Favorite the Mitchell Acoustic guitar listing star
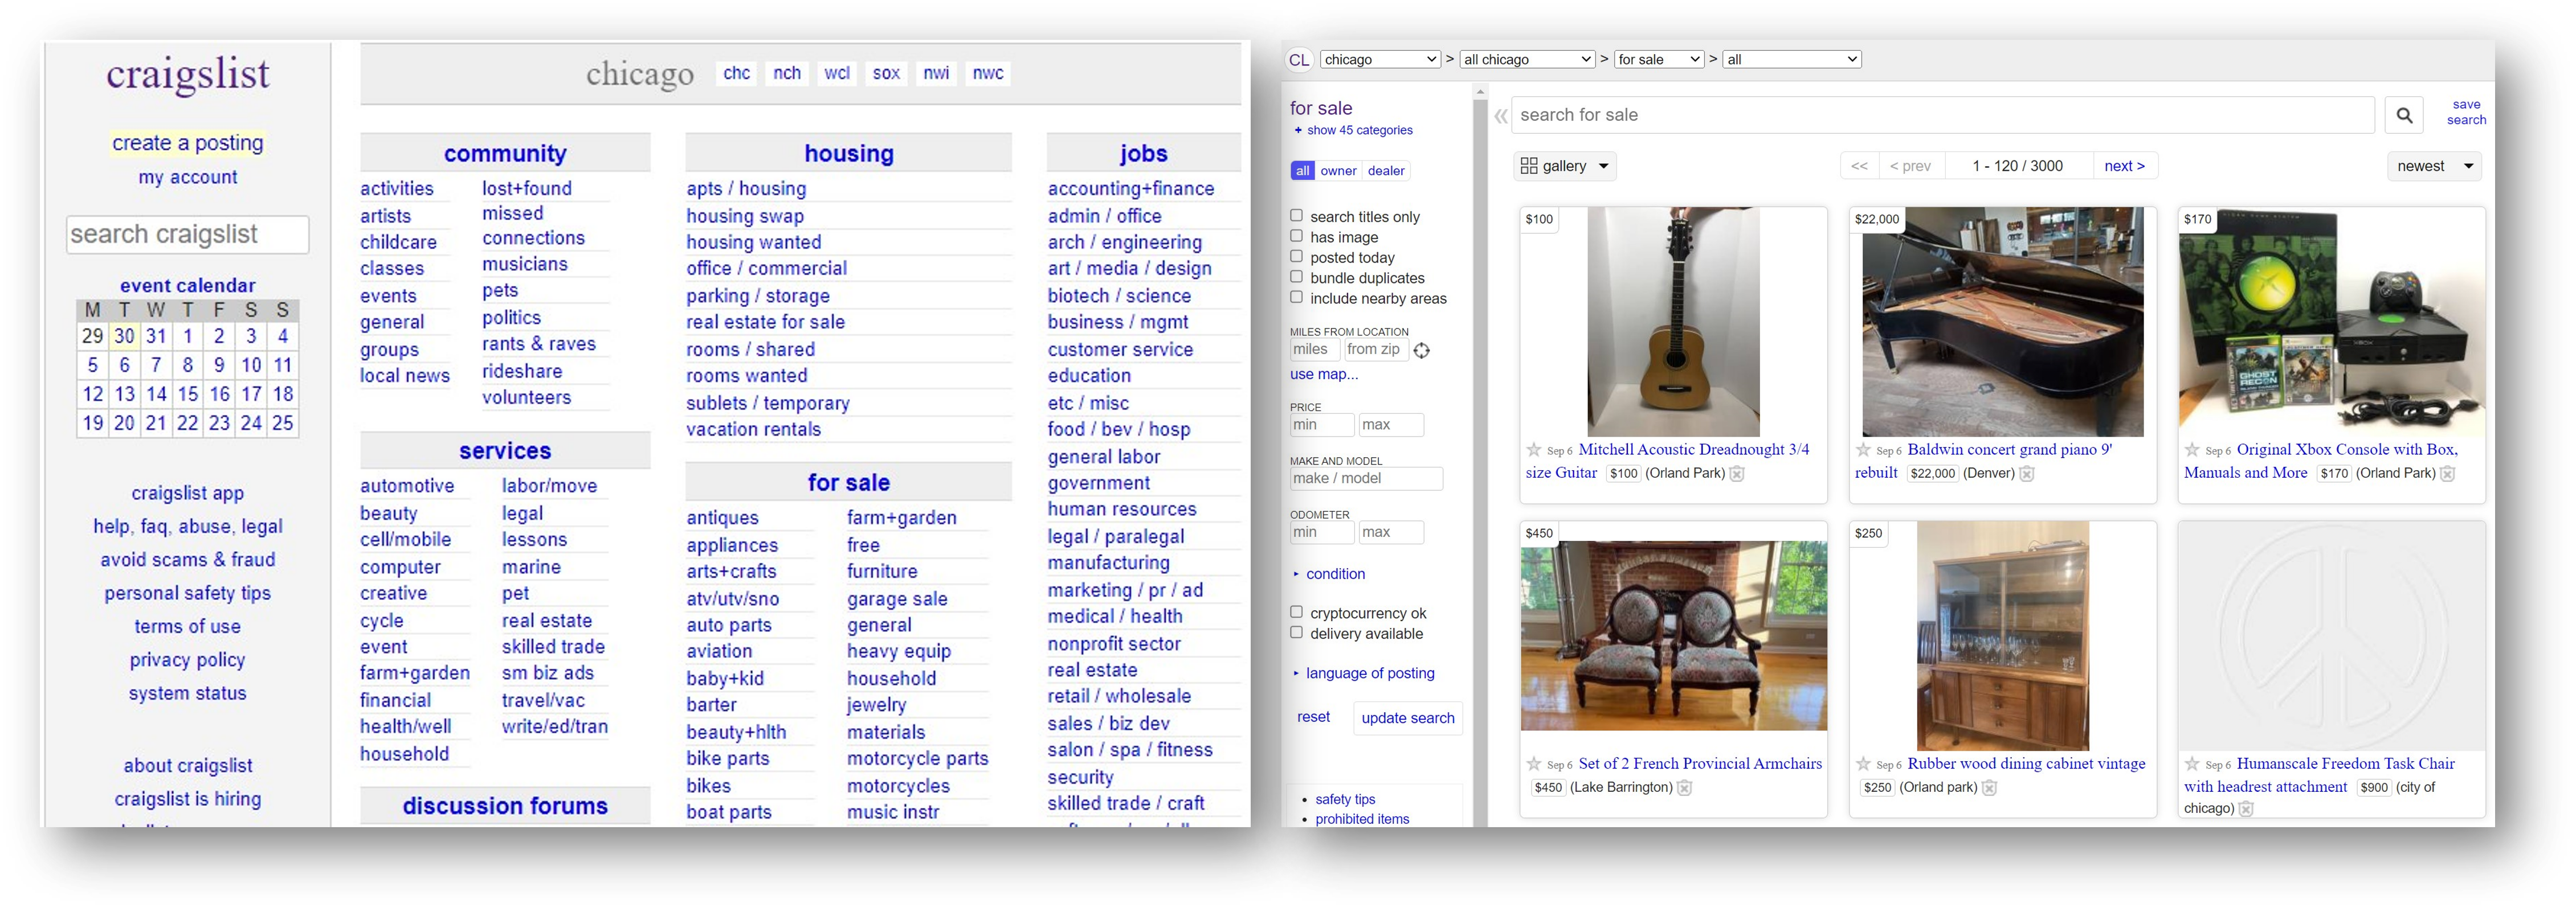 [1534, 450]
